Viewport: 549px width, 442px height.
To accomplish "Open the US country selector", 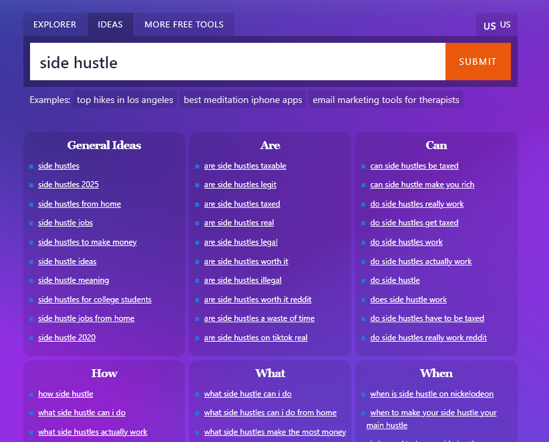I will coord(496,24).
